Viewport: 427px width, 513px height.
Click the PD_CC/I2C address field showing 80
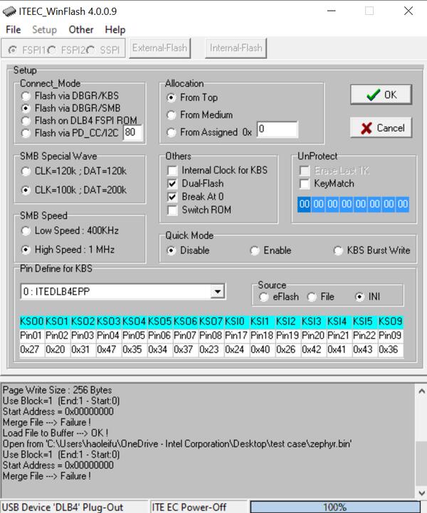[x=132, y=133]
